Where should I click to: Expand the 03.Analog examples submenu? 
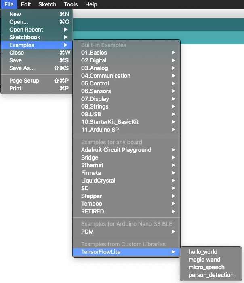click(126, 68)
